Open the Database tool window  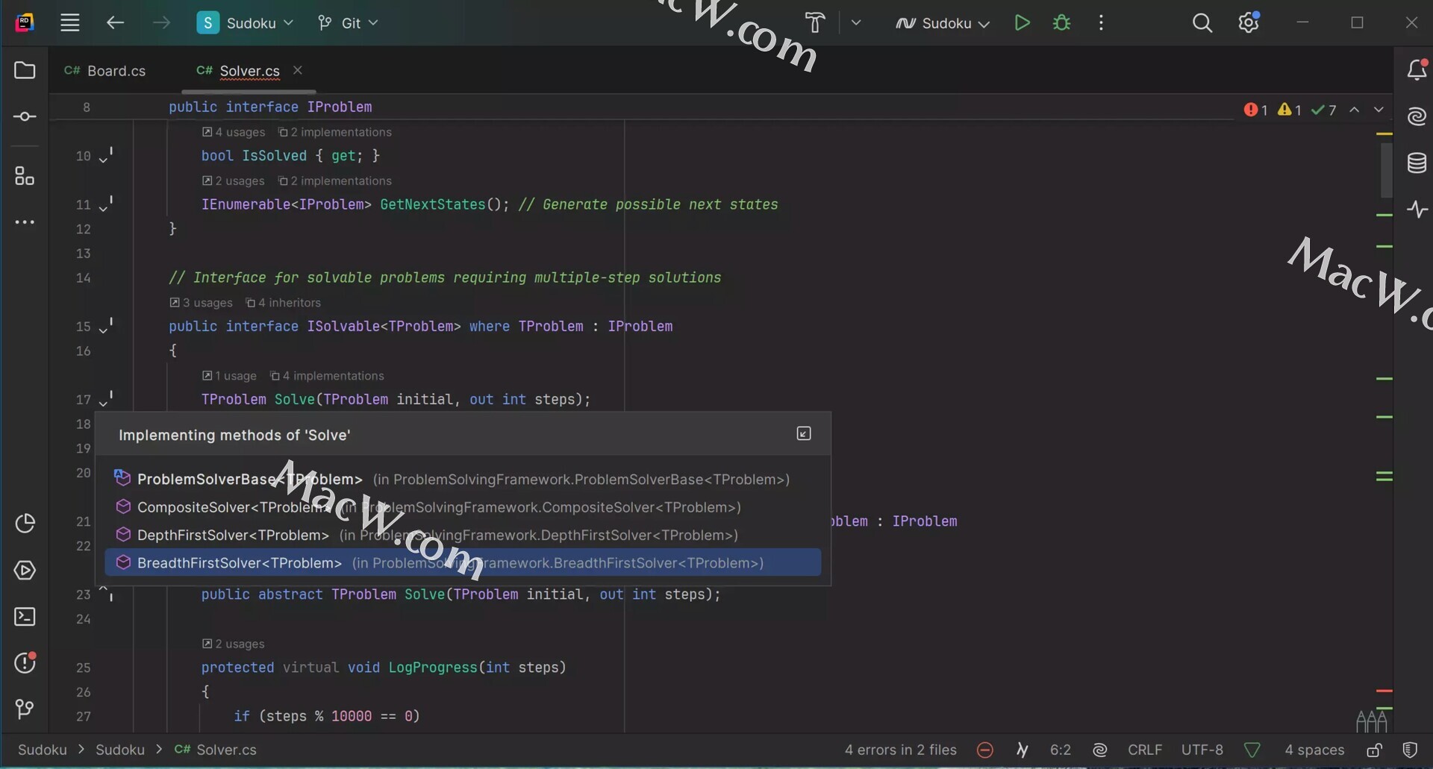[x=1416, y=163]
